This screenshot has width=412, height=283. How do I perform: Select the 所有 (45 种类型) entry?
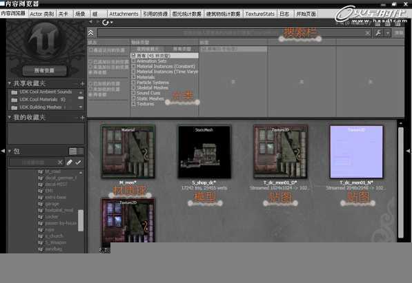[x=164, y=56]
